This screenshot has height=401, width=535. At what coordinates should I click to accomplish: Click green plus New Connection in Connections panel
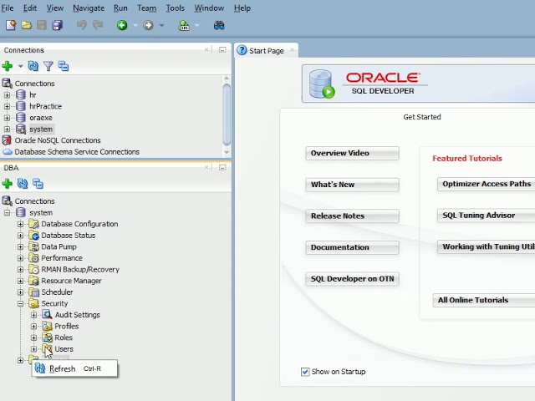click(8, 66)
